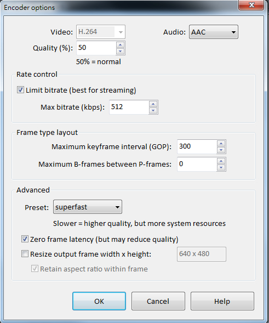Lower Max bitrate using the down arrow

click(x=153, y=110)
